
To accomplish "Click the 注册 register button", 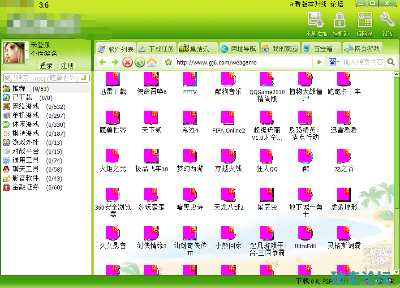I will tap(67, 65).
